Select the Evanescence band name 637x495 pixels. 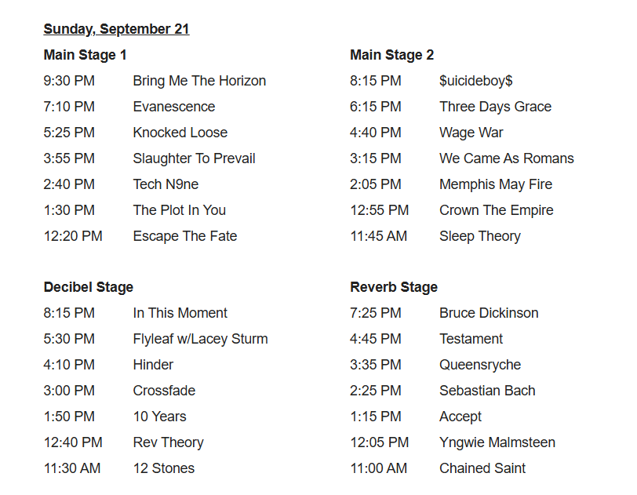(173, 107)
